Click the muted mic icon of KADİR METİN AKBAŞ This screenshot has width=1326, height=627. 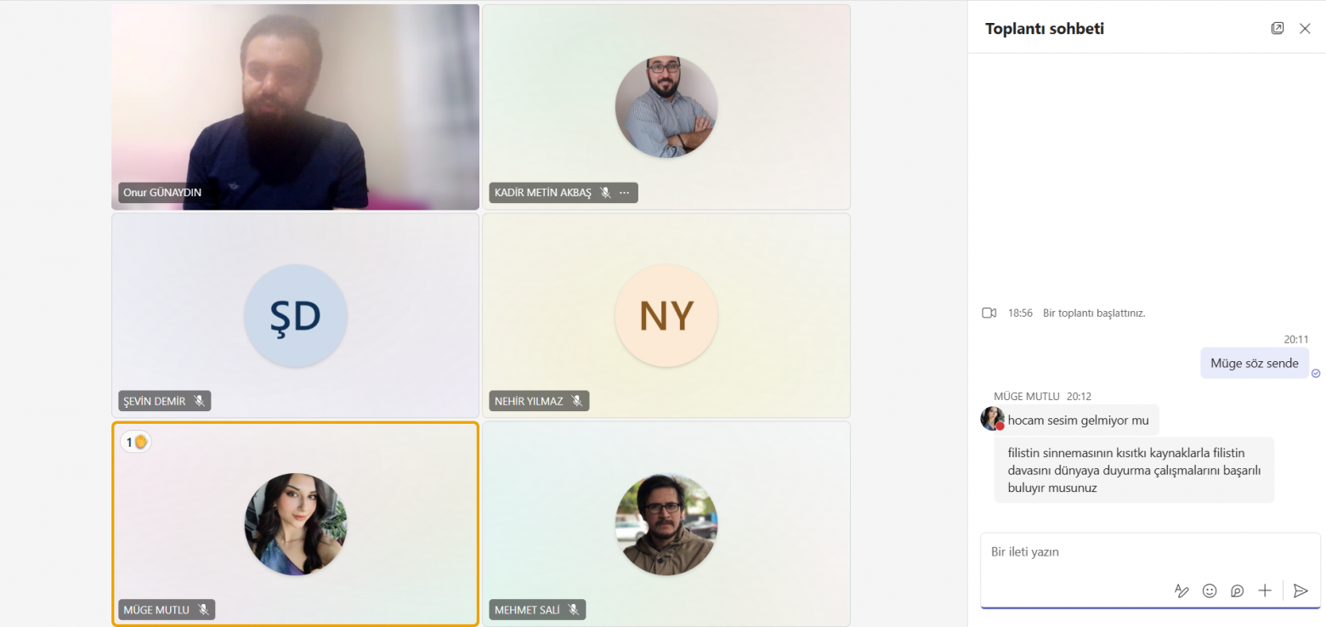(605, 193)
